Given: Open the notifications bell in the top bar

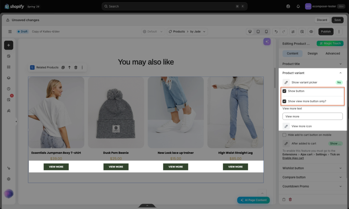Looking at the screenshot, I should tap(298, 6).
